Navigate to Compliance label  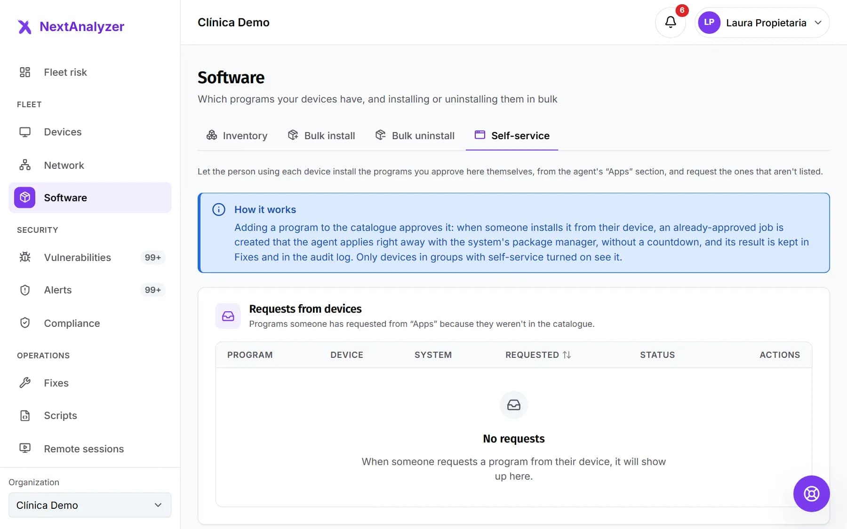pyautogui.click(x=72, y=323)
